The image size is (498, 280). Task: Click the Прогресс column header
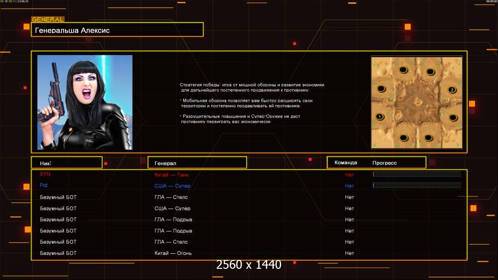point(384,163)
